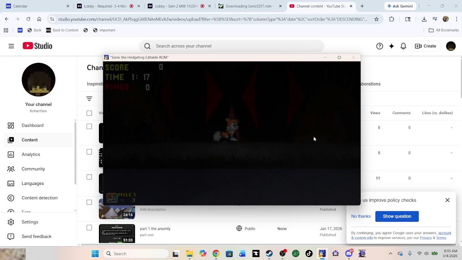
Task: Click No thanks in the policy popup
Action: (361, 216)
